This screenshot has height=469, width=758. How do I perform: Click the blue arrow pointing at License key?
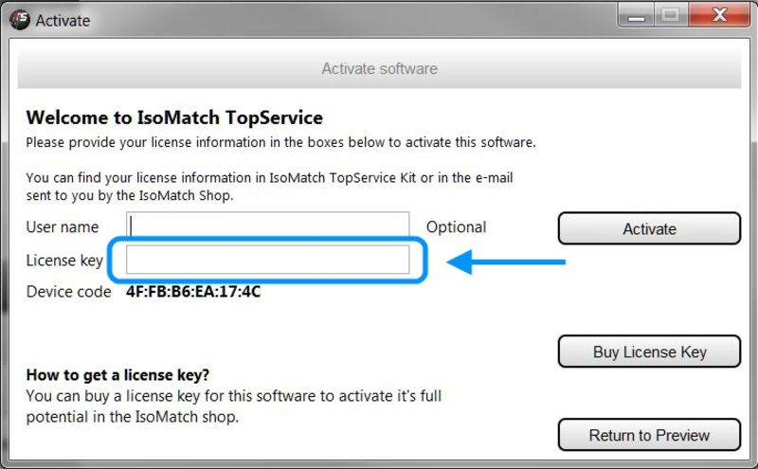tap(505, 262)
